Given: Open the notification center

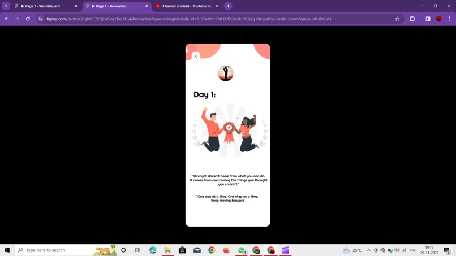Looking at the screenshot, I should pos(448,250).
